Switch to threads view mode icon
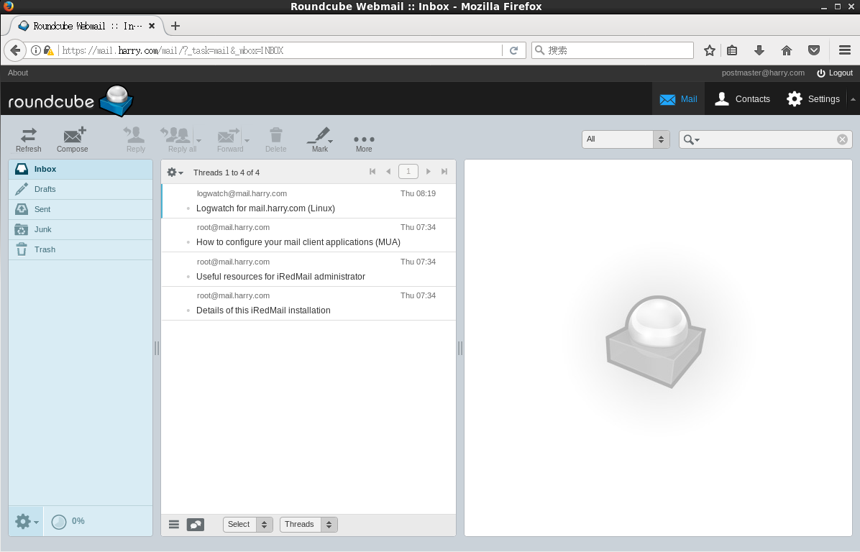 [x=196, y=525]
